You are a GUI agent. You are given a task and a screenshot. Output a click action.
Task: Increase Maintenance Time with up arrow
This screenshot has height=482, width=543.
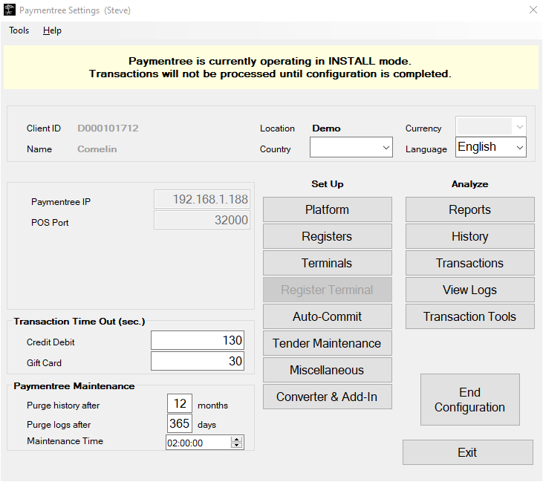pos(236,439)
